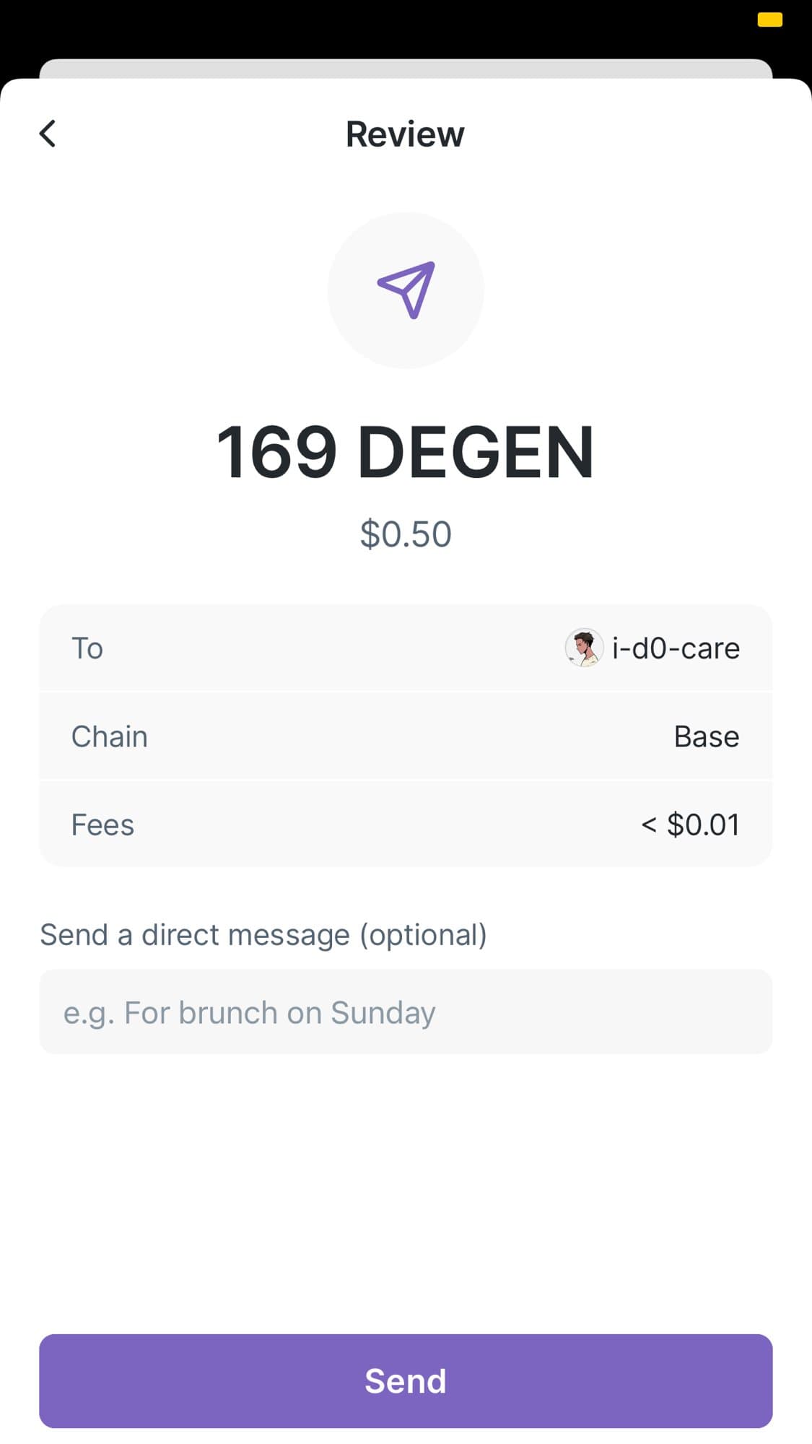Click the Review screen title
The width and height of the screenshot is (812, 1444).
point(405,134)
